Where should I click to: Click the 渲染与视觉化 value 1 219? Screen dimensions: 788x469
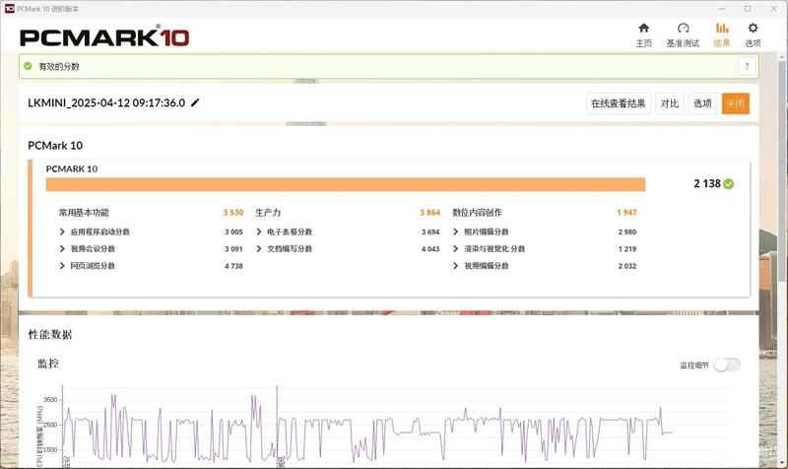coord(627,249)
